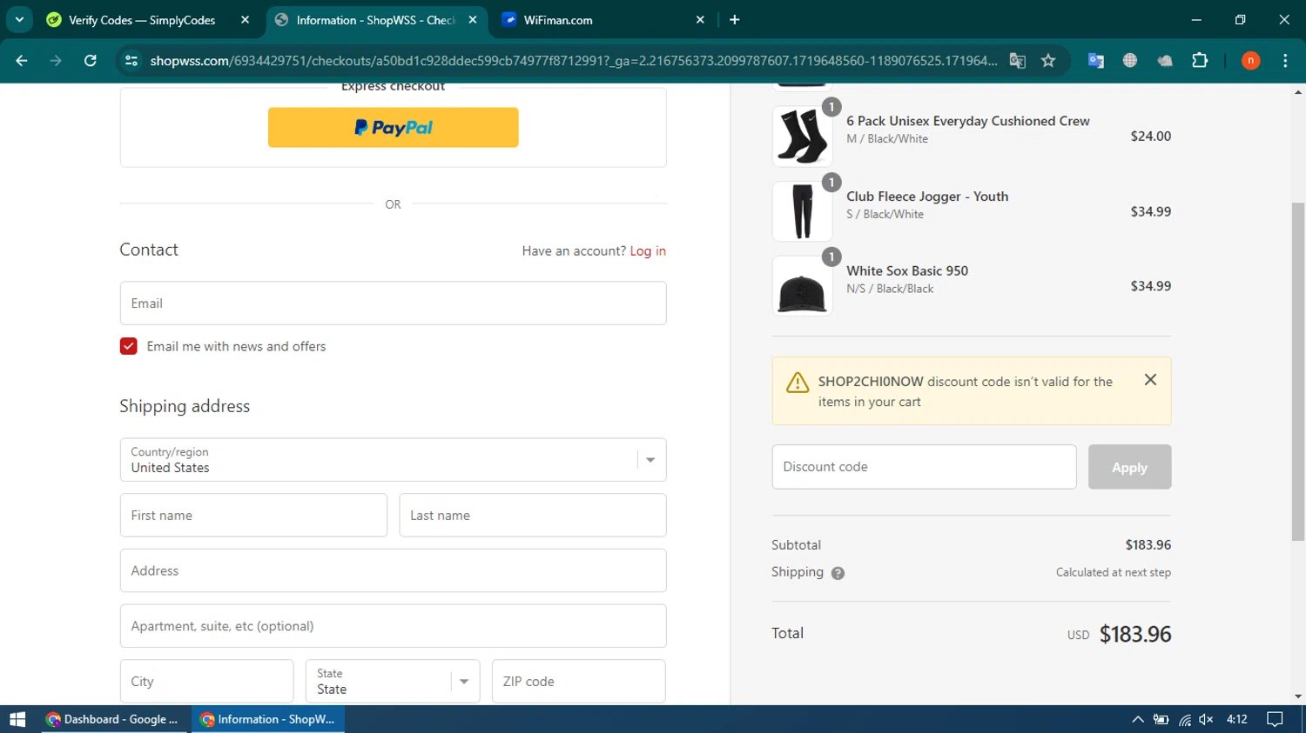Click Information - ShopW... taskbar button
Viewport: 1306px width, 733px height.
pyautogui.click(x=268, y=719)
